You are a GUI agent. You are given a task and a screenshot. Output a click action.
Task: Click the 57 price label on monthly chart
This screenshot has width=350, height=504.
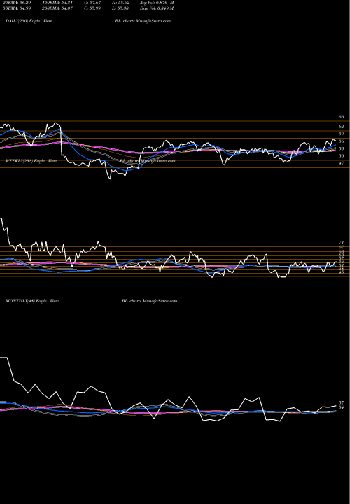pos(342,402)
